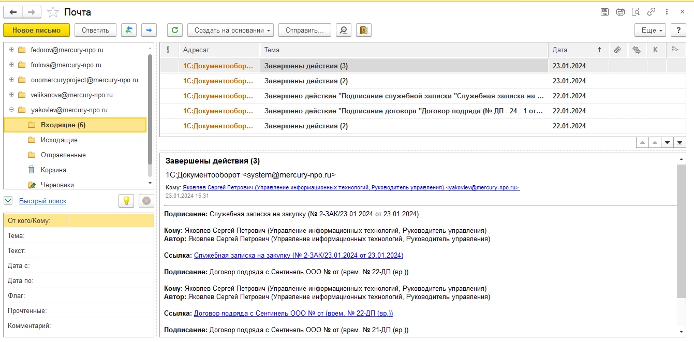Click the folder tree vertical scrollbar
Screen dimensions: 694x342
[x=150, y=114]
